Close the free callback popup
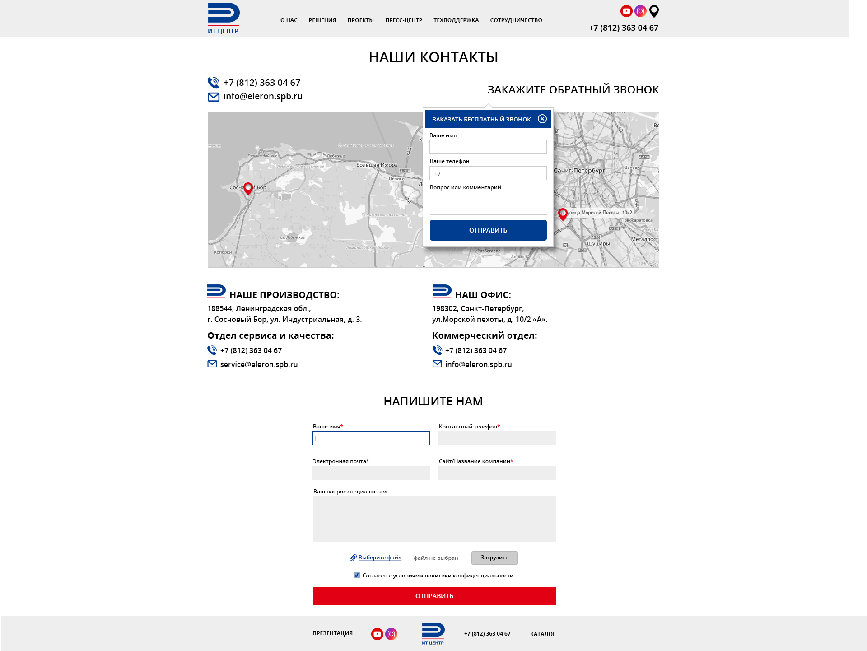 (542, 119)
